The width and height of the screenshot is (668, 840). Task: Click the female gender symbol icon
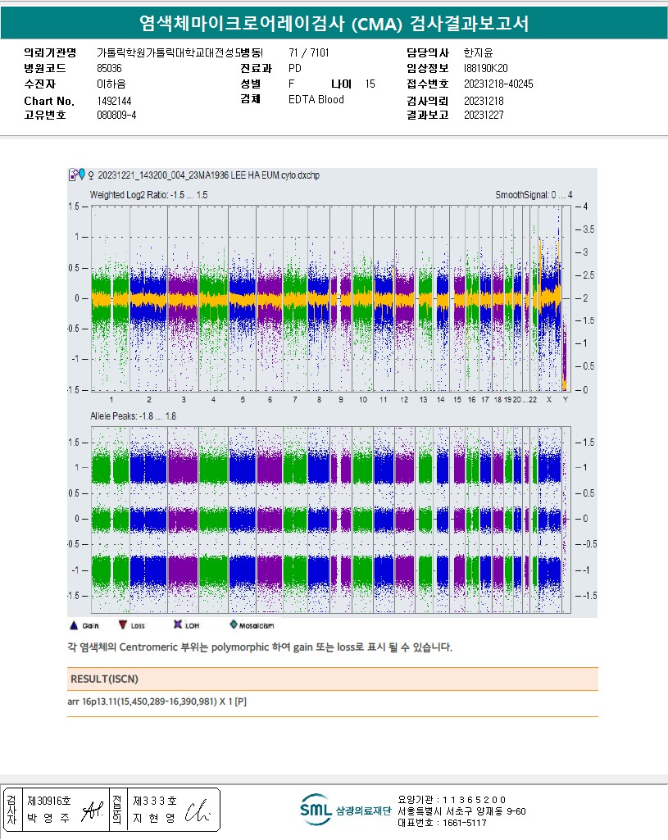90,175
